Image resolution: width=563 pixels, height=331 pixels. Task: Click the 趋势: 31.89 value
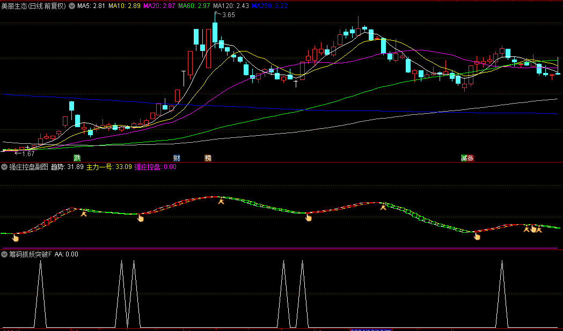[x=67, y=167]
